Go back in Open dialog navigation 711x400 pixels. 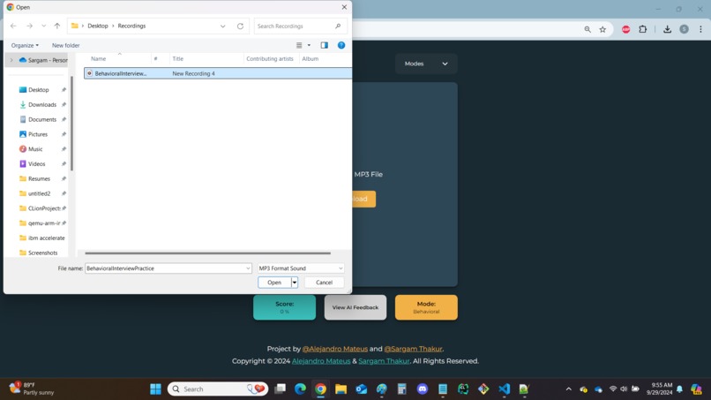point(13,26)
